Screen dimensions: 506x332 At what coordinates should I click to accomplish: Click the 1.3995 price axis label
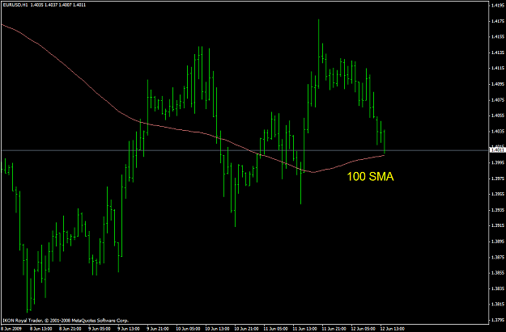pos(497,162)
